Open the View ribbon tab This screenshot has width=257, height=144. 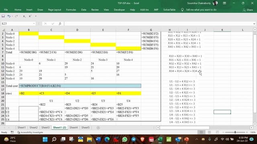point(106,10)
